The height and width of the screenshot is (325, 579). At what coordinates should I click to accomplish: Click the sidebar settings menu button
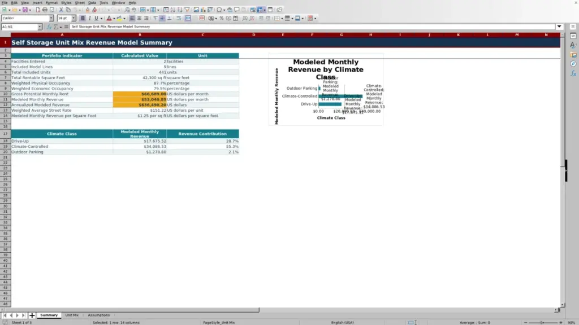[x=573, y=27]
